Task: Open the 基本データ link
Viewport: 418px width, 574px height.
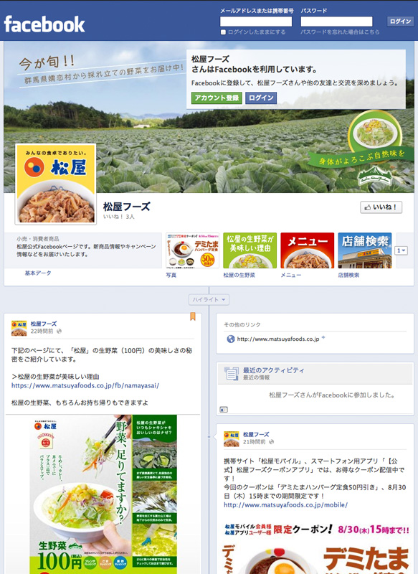Action: pyautogui.click(x=38, y=273)
